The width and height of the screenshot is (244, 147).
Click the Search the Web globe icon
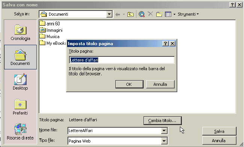[x=142, y=14]
